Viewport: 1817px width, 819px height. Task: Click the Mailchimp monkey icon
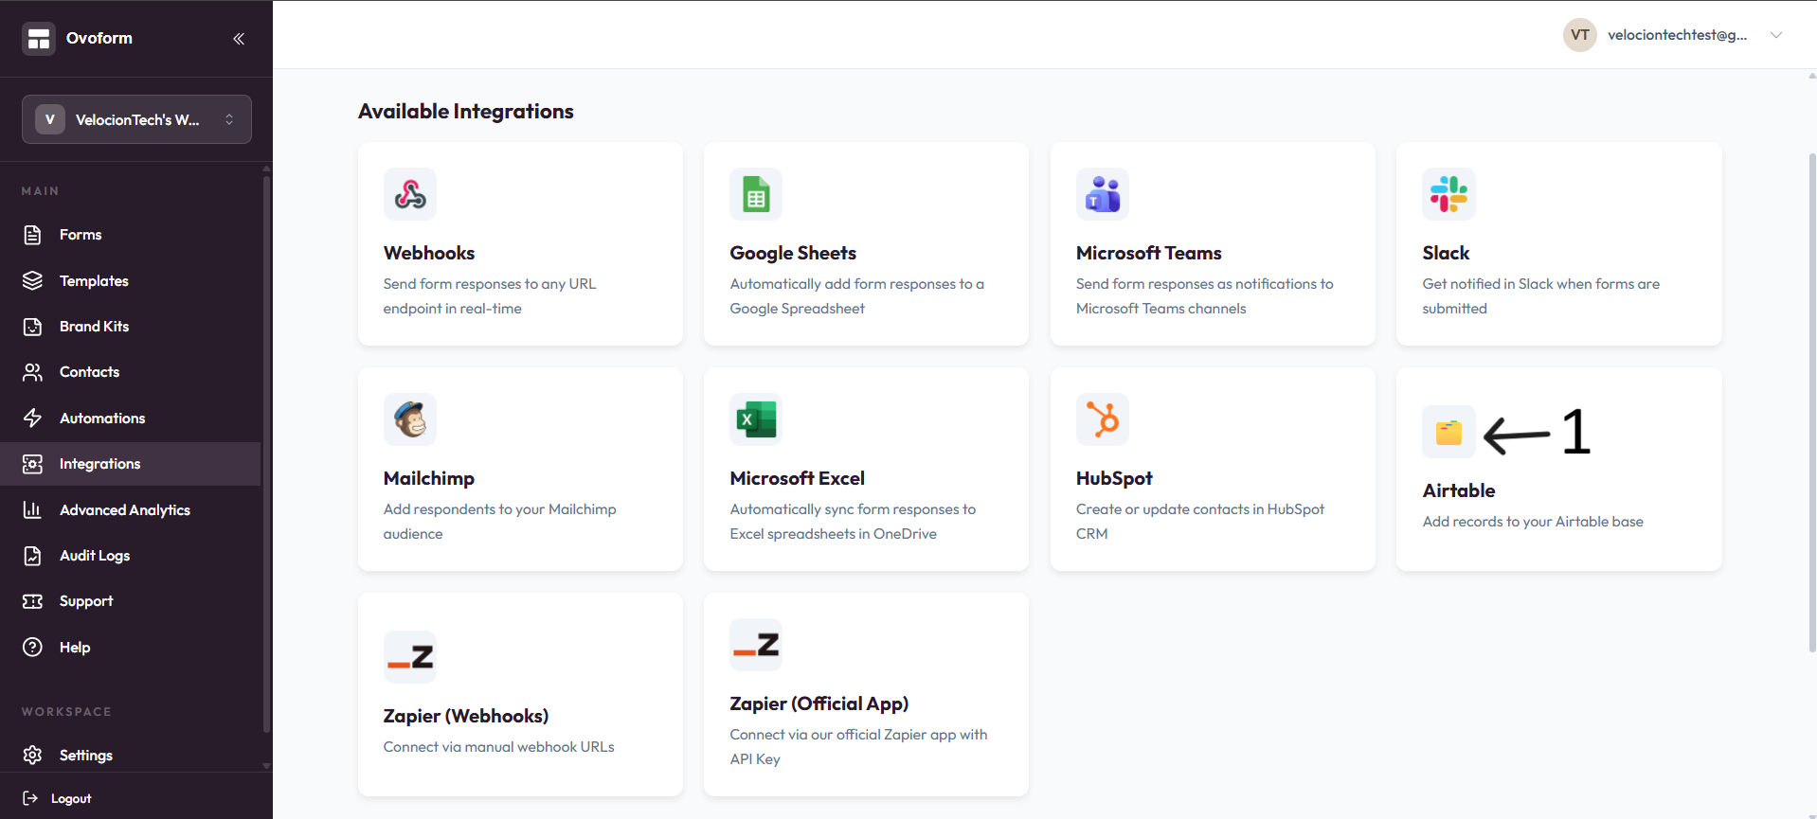(410, 419)
